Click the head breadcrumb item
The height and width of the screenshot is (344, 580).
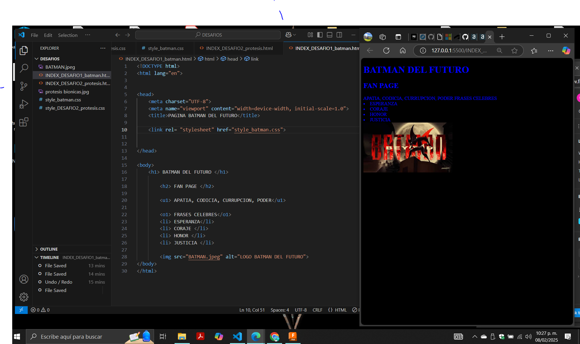pos(232,59)
